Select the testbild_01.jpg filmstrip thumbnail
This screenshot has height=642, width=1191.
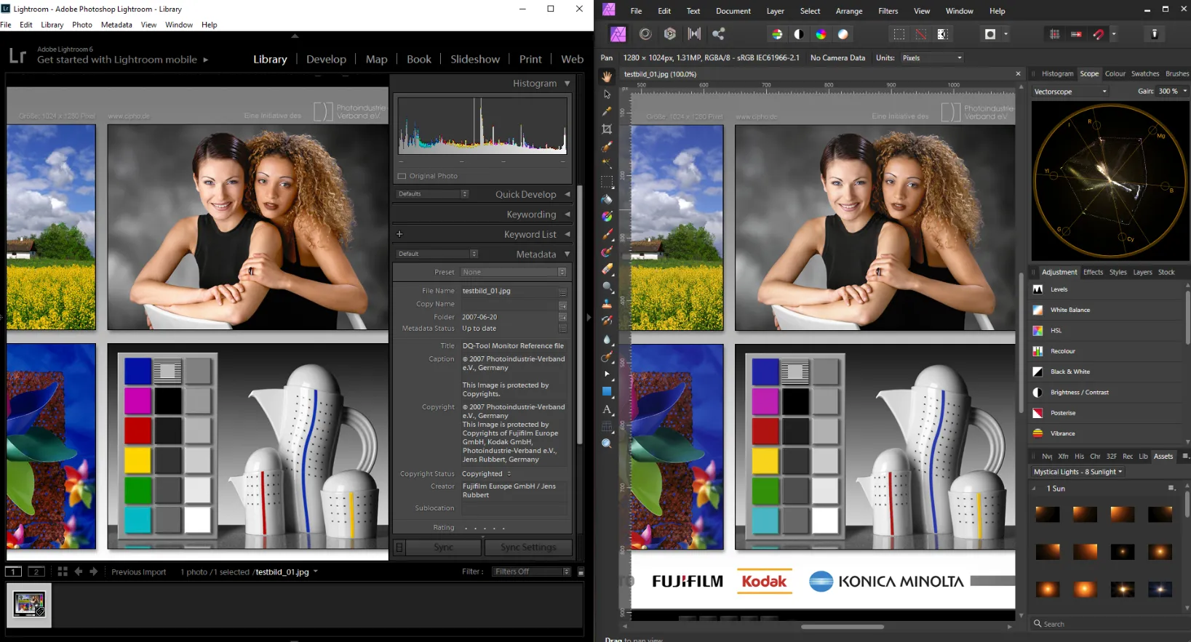(29, 603)
